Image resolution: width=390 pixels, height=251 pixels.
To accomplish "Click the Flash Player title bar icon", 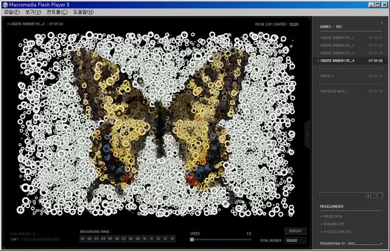I will (5, 5).
